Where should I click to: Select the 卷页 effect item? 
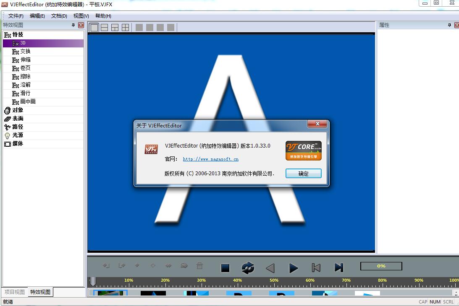pyautogui.click(x=43, y=68)
